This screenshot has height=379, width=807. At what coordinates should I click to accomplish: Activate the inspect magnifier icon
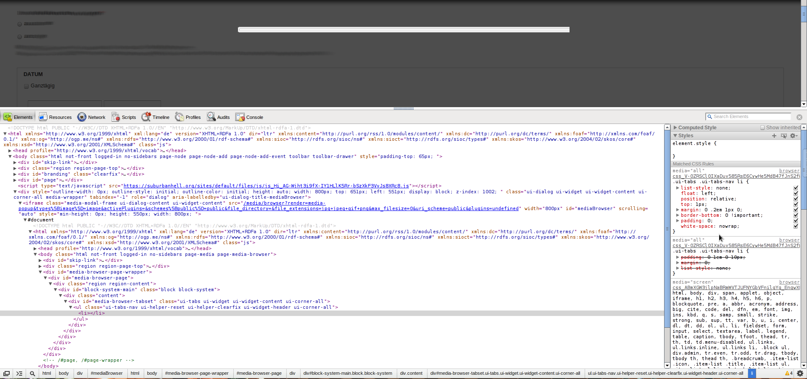click(x=32, y=374)
